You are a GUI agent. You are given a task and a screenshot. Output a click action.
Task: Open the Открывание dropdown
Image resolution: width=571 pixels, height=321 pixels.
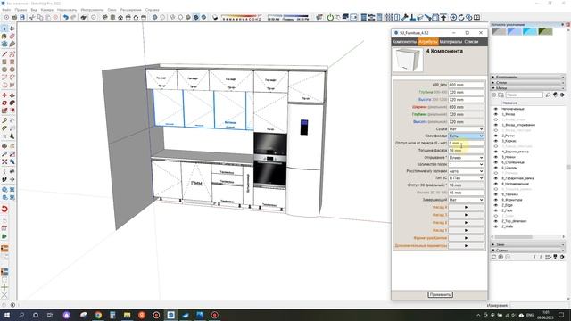click(x=466, y=158)
